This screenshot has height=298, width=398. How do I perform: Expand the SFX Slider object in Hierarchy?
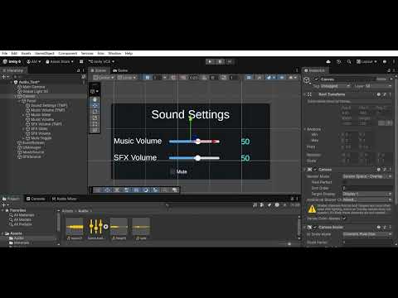pyautogui.click(x=23, y=128)
